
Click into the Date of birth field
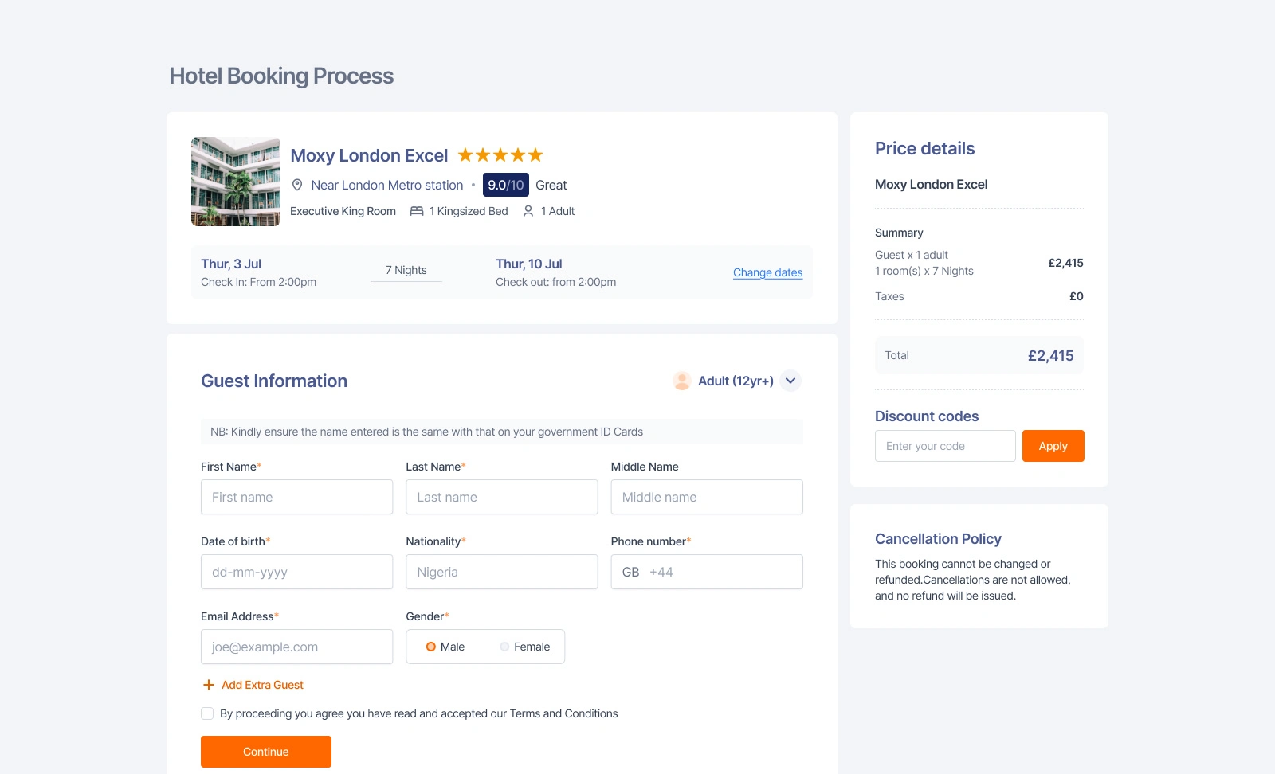point(296,572)
